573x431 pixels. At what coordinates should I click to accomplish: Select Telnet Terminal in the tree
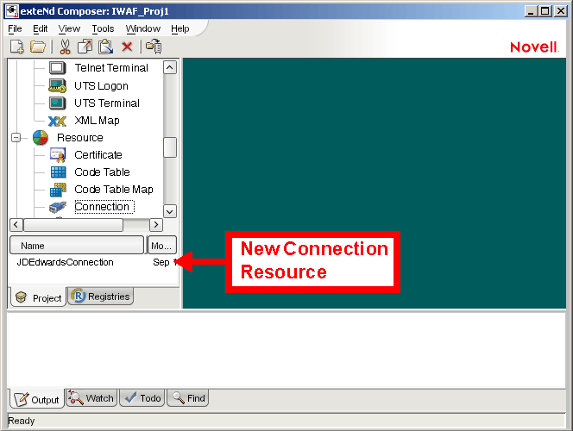pyautogui.click(x=111, y=68)
